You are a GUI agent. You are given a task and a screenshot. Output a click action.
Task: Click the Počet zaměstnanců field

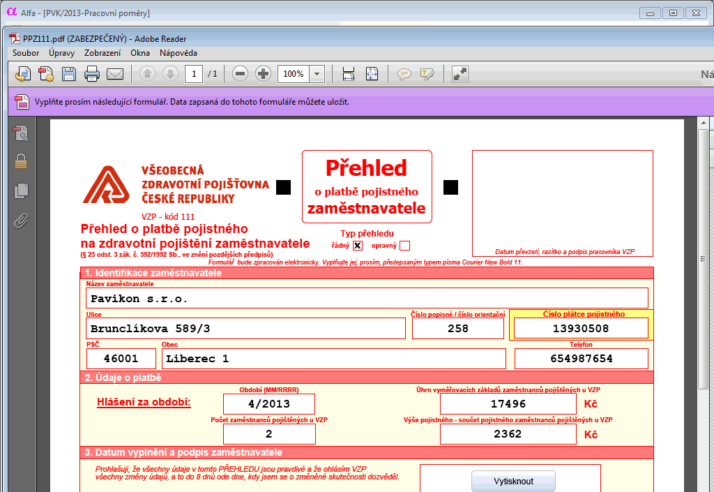pyautogui.click(x=270, y=433)
